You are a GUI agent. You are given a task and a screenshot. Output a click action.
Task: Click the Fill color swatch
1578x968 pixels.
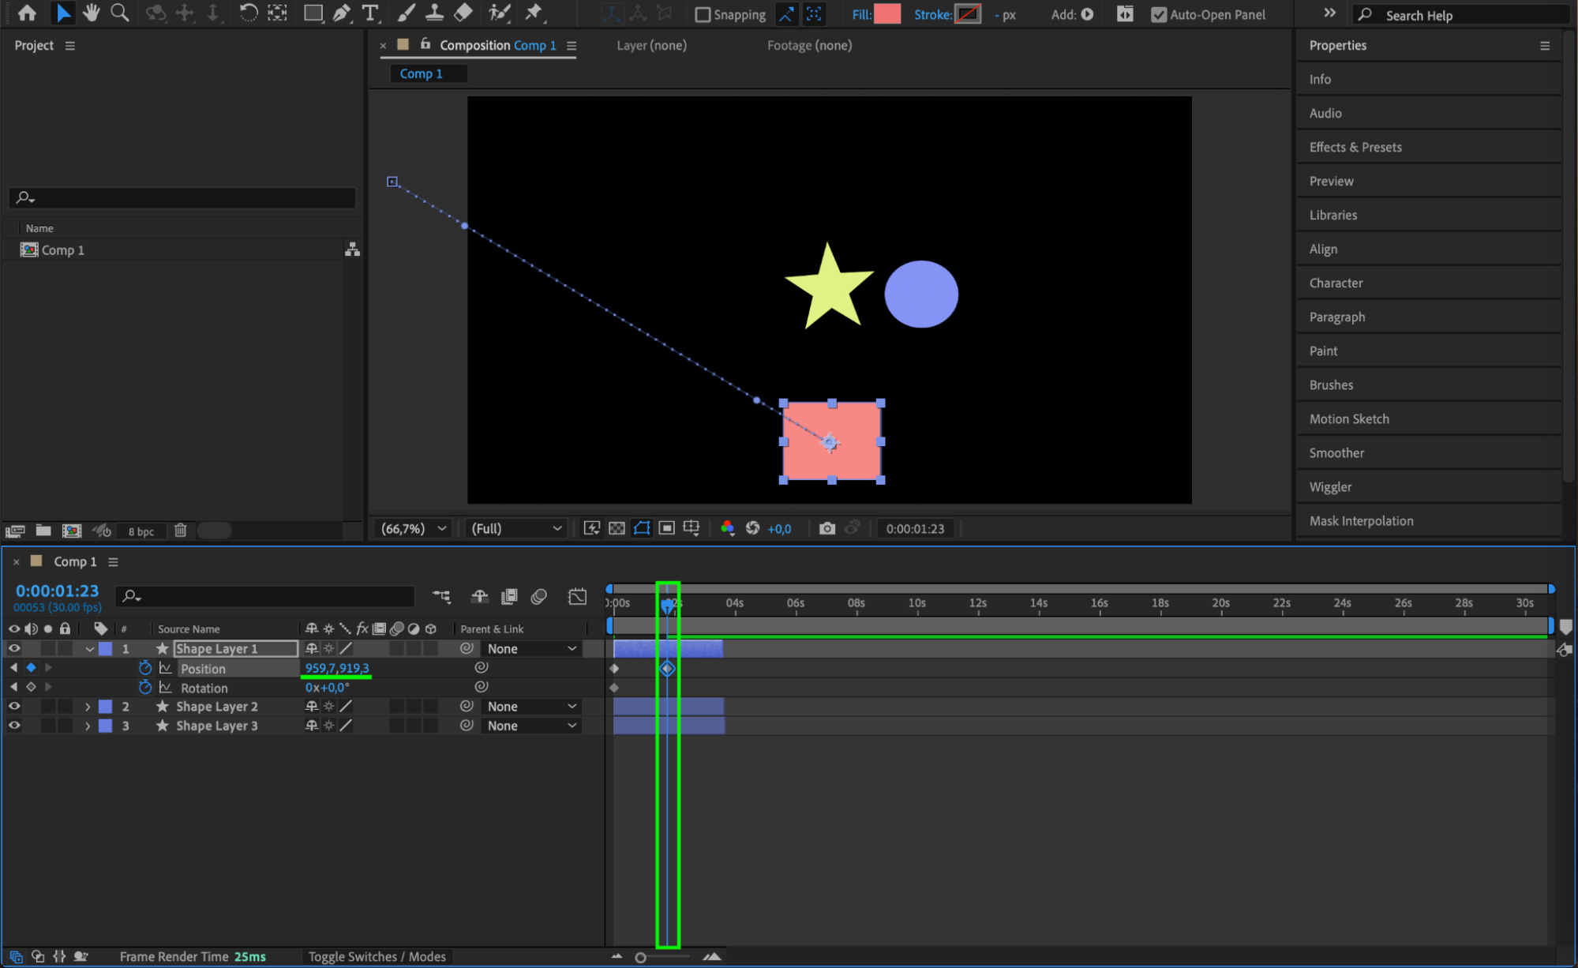pos(886,14)
